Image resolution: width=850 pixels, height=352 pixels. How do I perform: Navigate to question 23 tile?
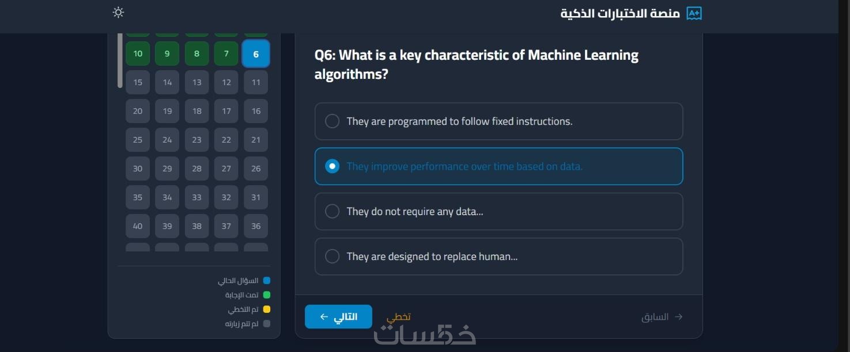pyautogui.click(x=197, y=140)
